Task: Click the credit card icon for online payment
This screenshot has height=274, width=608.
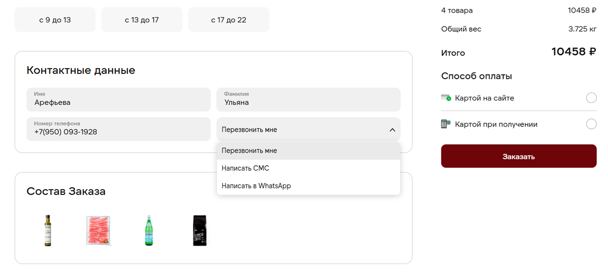Action: [x=446, y=98]
